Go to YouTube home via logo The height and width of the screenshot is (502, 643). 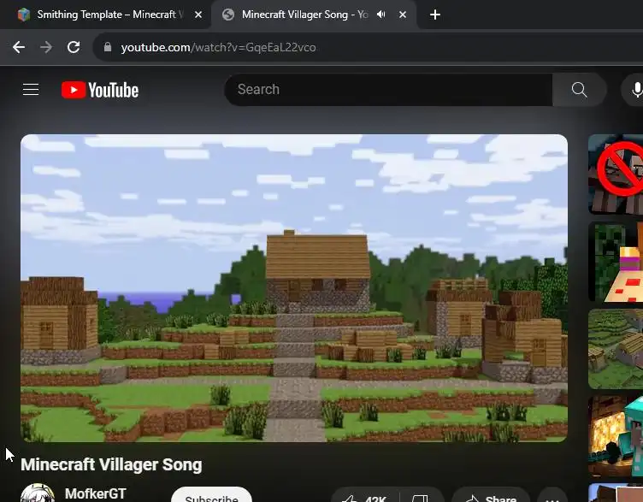100,90
